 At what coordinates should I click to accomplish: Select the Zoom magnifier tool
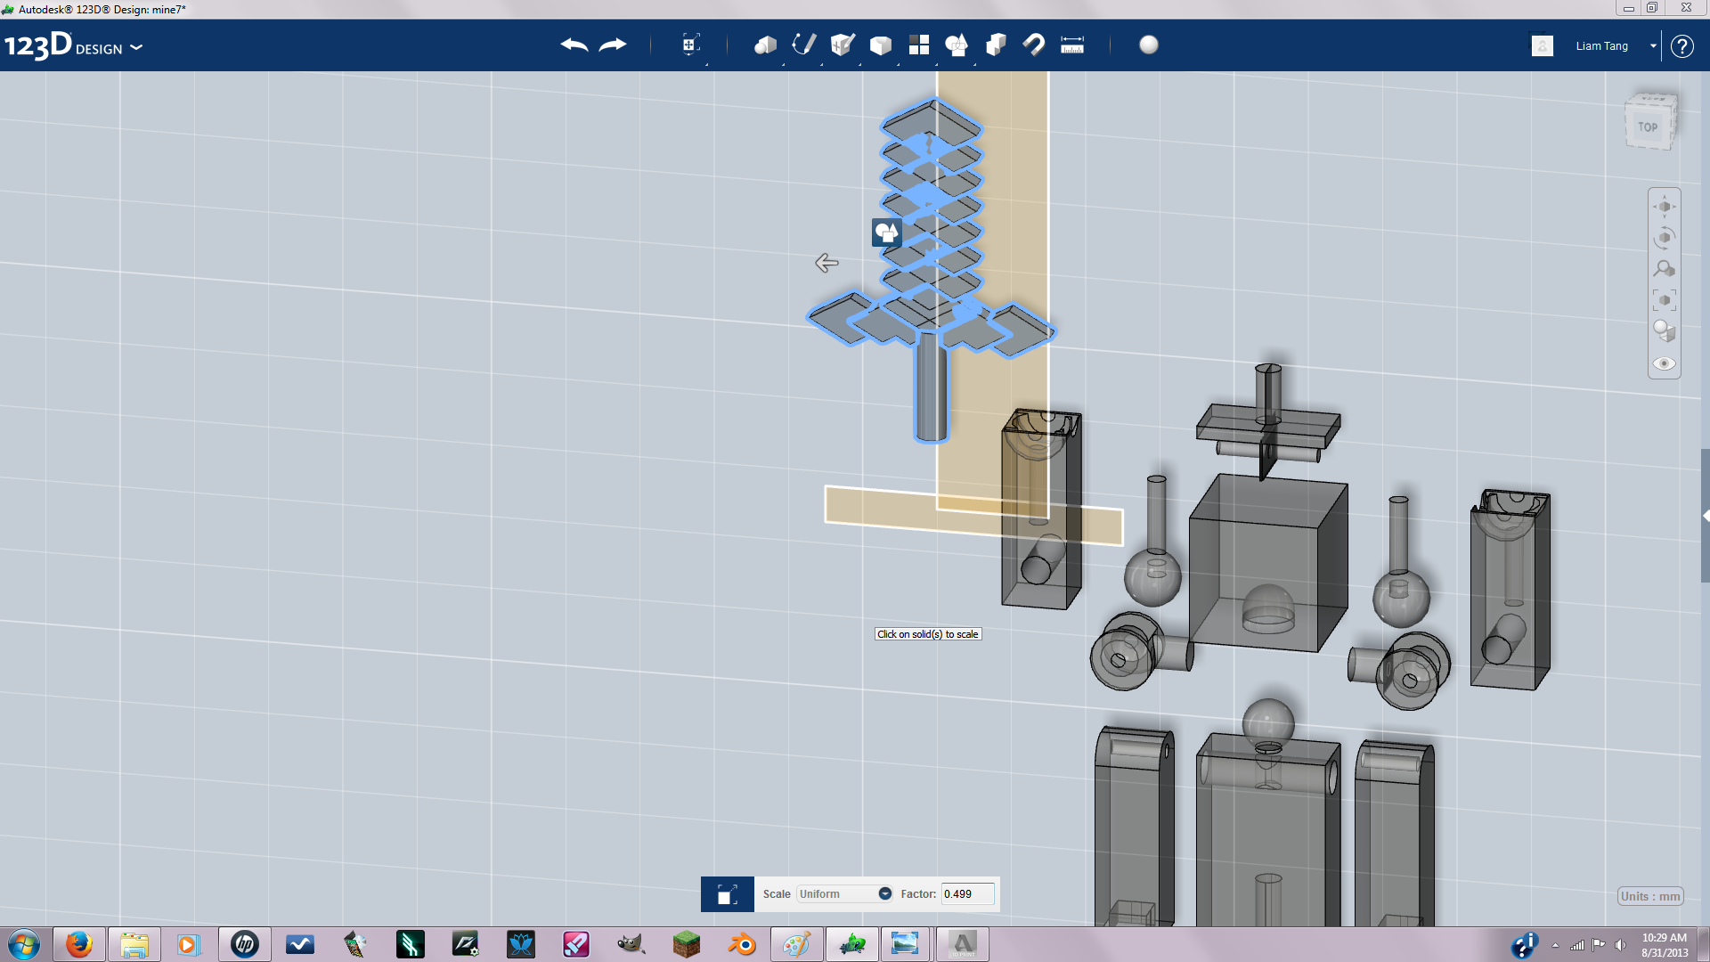click(x=1664, y=269)
